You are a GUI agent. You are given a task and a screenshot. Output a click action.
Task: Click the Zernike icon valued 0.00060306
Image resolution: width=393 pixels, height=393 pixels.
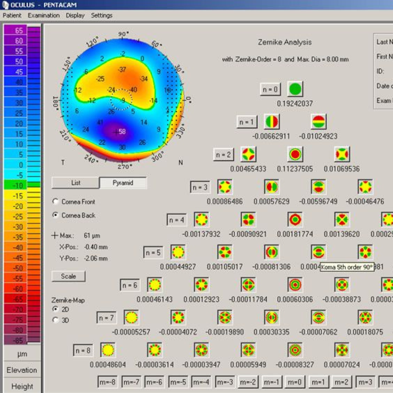(295, 285)
